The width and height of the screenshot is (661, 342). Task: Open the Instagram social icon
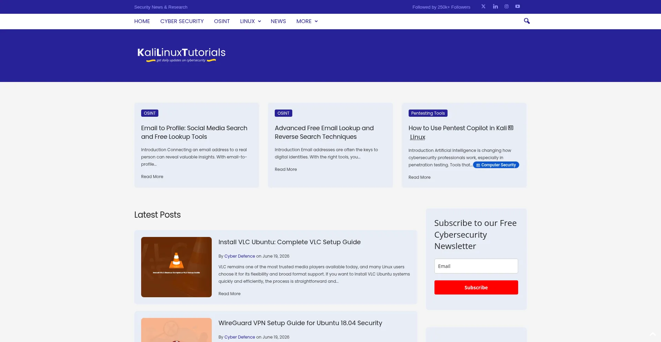506,7
